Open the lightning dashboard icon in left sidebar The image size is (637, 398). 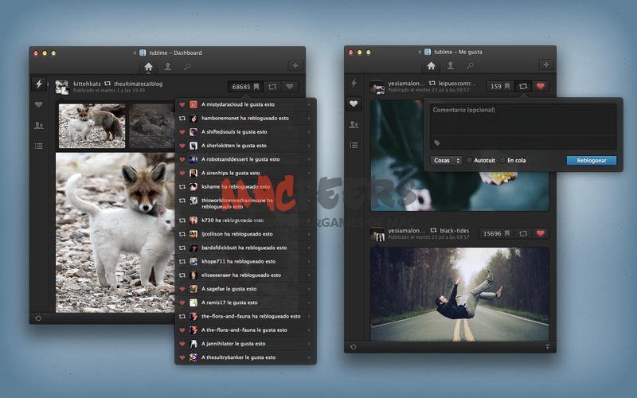[38, 84]
